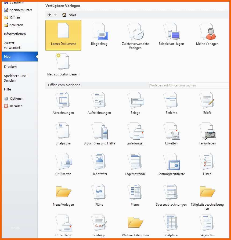Open the Berichte templates
The height and width of the screenshot is (240, 231).
(x=171, y=103)
